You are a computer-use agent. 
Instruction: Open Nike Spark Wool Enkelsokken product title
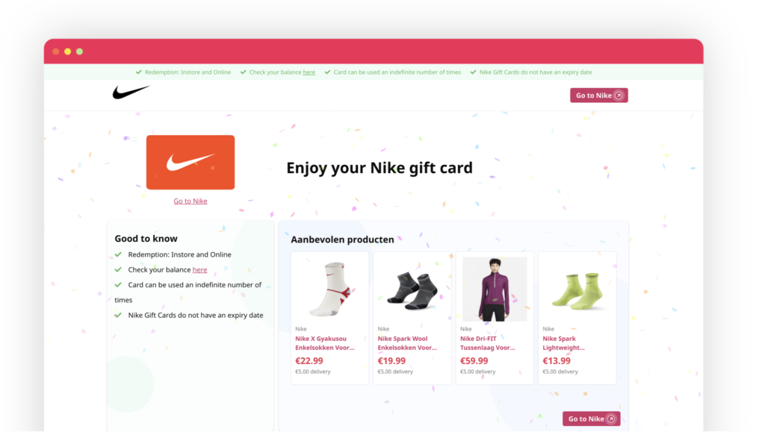[407, 343]
